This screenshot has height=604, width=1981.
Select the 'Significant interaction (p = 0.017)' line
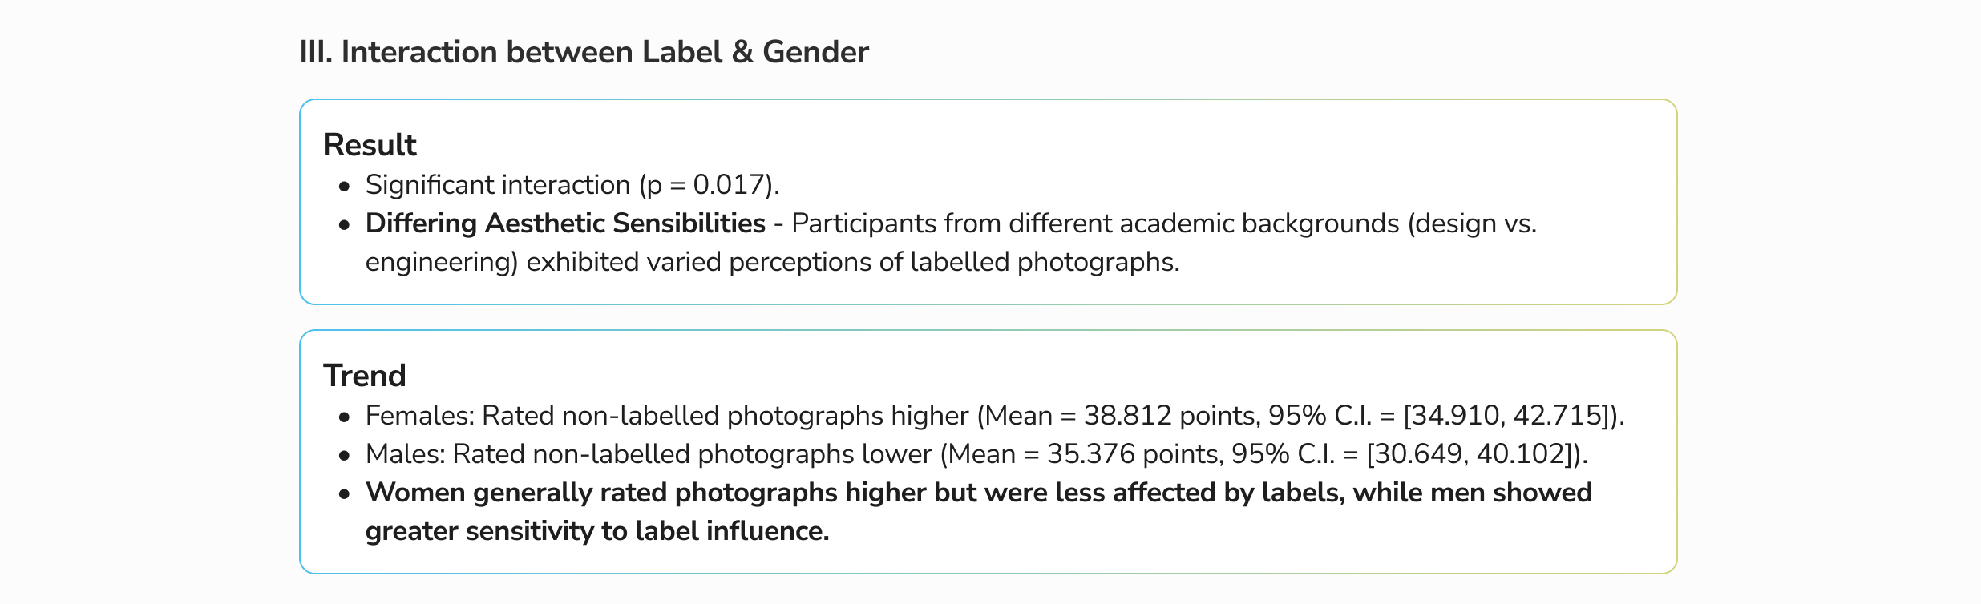tap(572, 185)
